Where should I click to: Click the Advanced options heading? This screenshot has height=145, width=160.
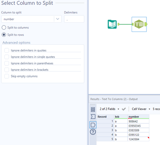16,43
